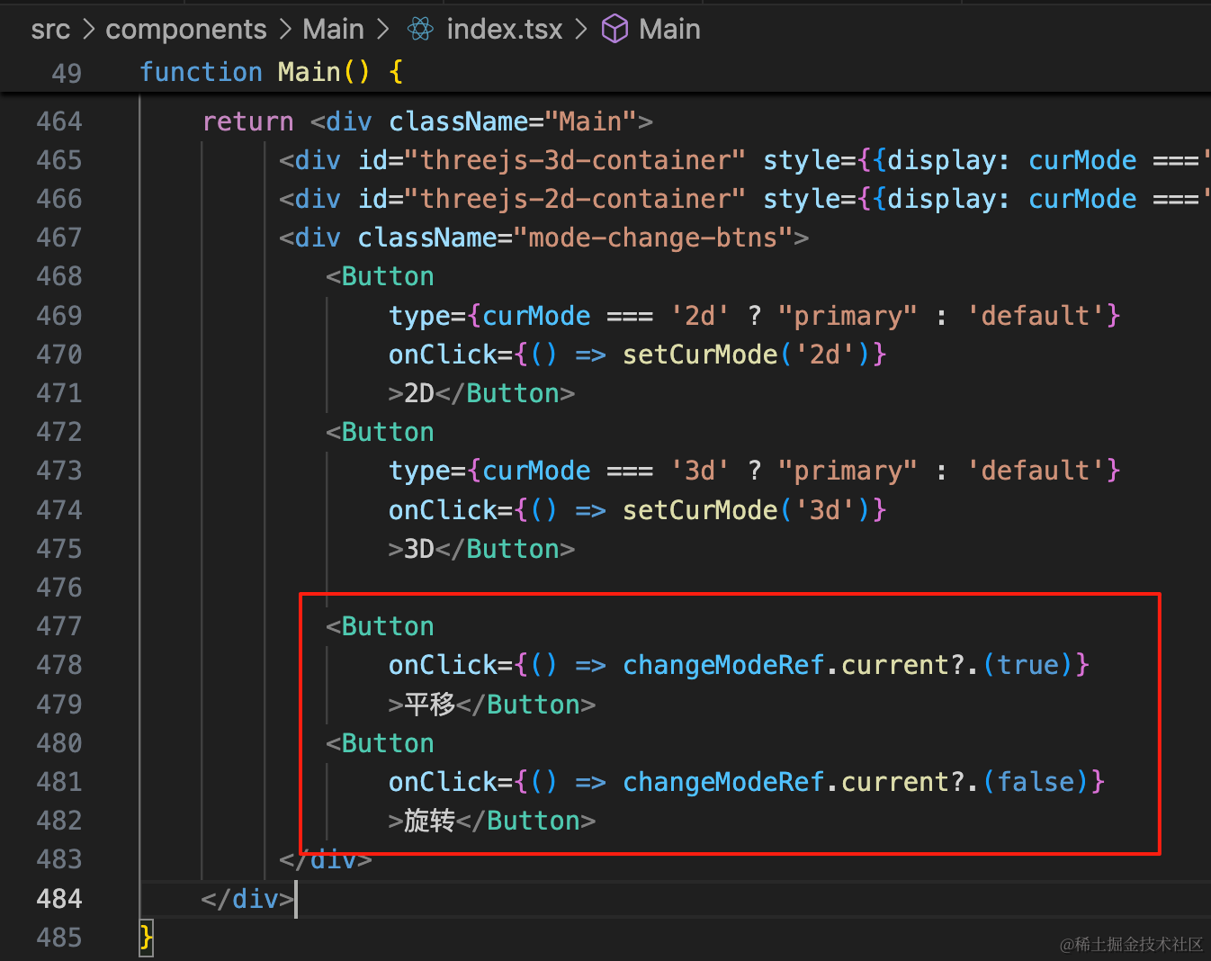The image size is (1211, 961).
Task: Click 'return' keyword on line 464
Action: tap(248, 121)
